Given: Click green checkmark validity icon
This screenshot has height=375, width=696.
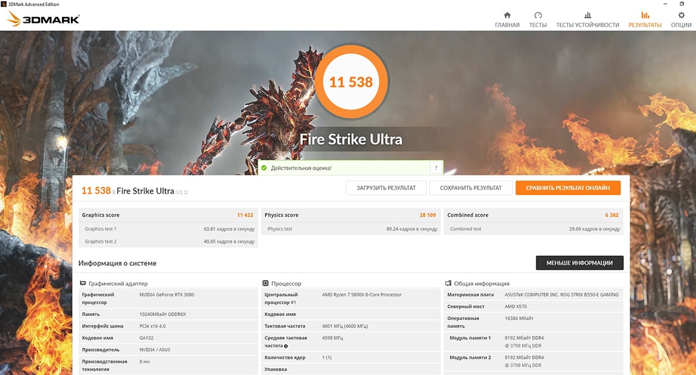Looking at the screenshot, I should (x=264, y=168).
